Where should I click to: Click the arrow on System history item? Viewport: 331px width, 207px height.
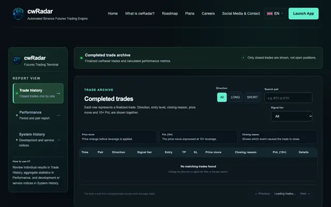tap(58, 140)
